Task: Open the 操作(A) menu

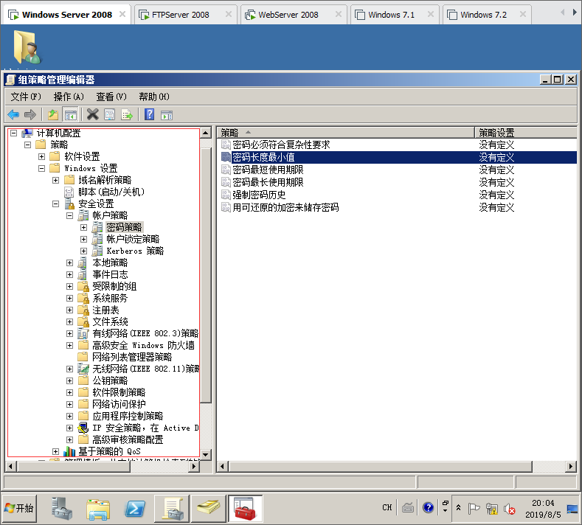Action: (x=69, y=97)
